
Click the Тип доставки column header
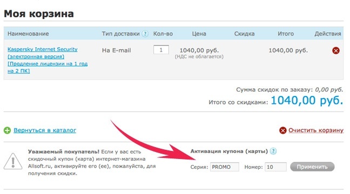(121, 33)
